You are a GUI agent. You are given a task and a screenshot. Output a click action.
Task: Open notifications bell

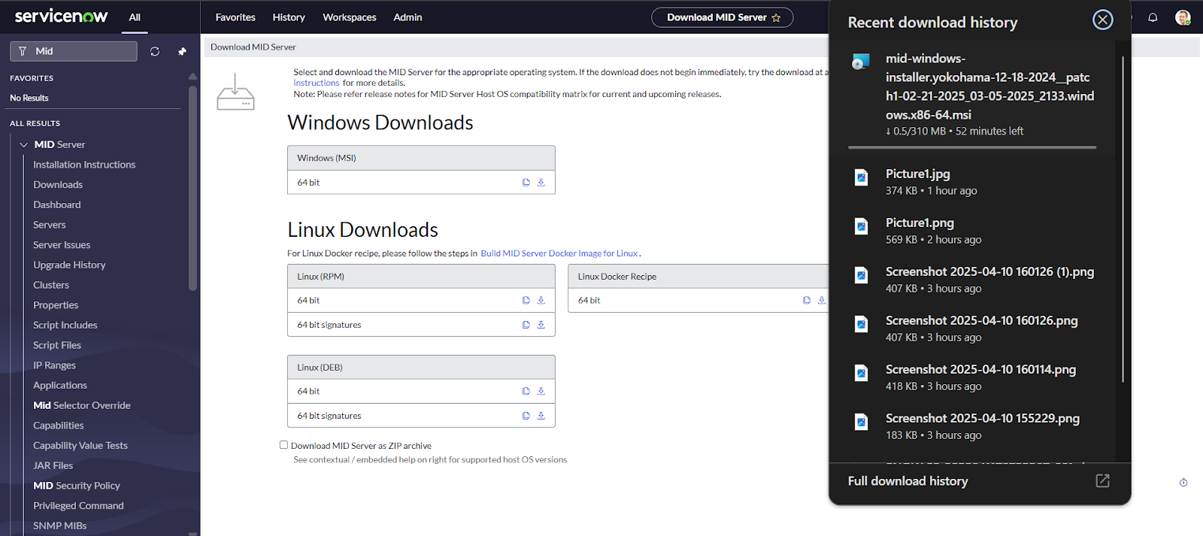(1152, 17)
